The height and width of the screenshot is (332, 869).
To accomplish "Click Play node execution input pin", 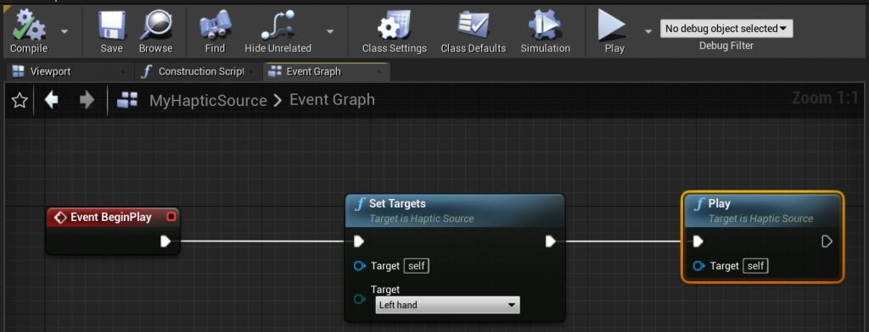I will (698, 241).
